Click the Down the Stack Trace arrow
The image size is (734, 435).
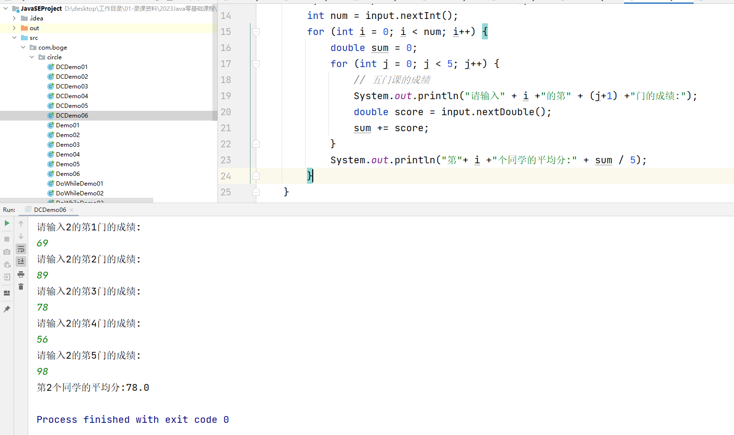(x=21, y=236)
